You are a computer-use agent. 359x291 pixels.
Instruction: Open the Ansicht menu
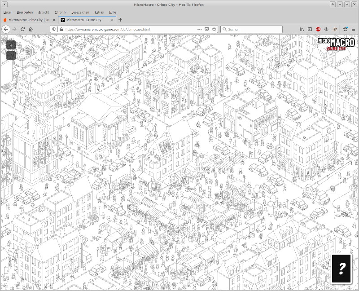pyautogui.click(x=44, y=13)
